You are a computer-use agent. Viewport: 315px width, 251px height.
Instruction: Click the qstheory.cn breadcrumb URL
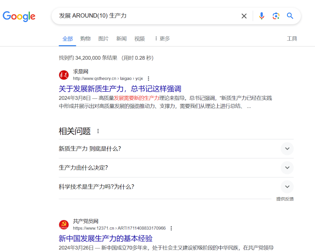[108, 79]
